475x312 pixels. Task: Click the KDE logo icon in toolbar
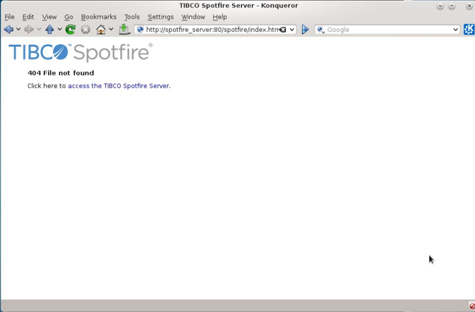(x=469, y=29)
